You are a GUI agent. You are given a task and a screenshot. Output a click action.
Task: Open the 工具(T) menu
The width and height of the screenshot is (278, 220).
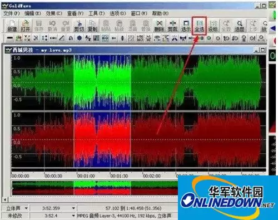pyautogui.click(x=97, y=13)
